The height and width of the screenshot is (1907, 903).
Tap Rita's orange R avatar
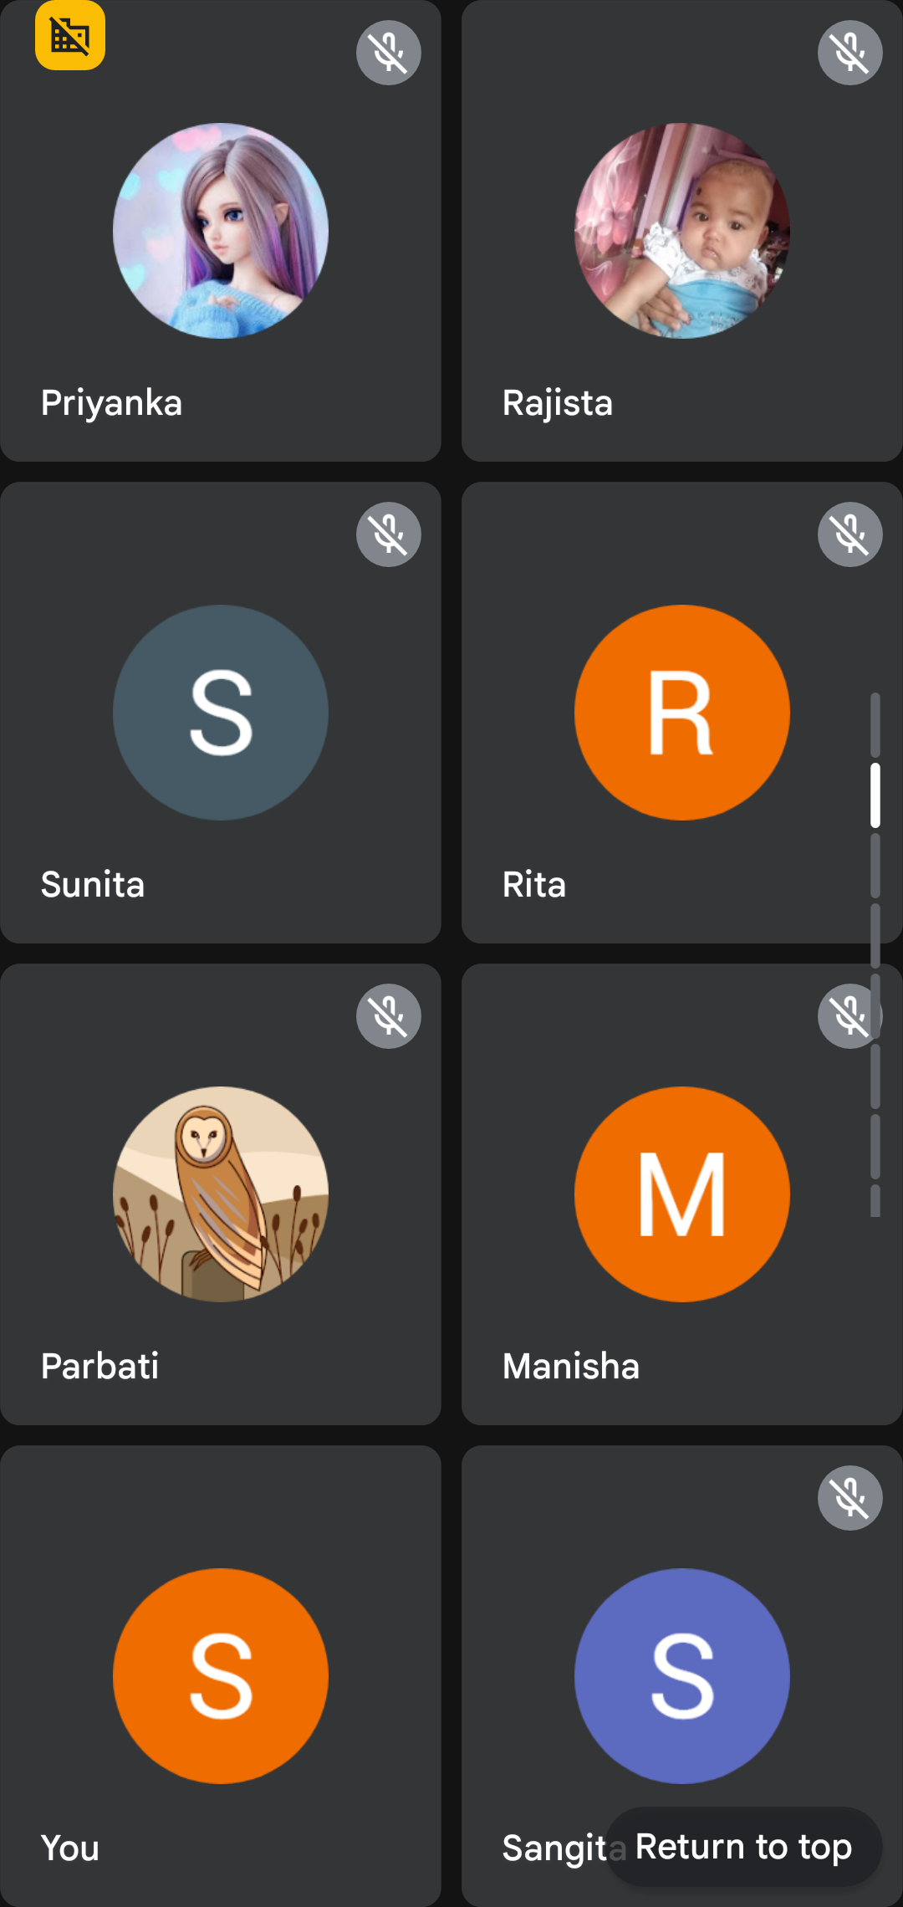tap(682, 713)
